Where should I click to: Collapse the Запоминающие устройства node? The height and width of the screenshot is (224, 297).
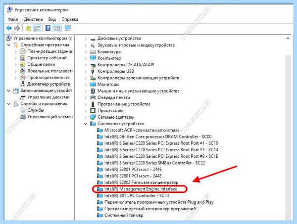(9, 91)
